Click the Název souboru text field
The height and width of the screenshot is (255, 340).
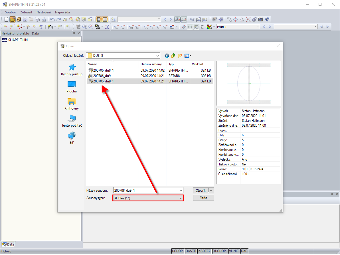point(146,191)
